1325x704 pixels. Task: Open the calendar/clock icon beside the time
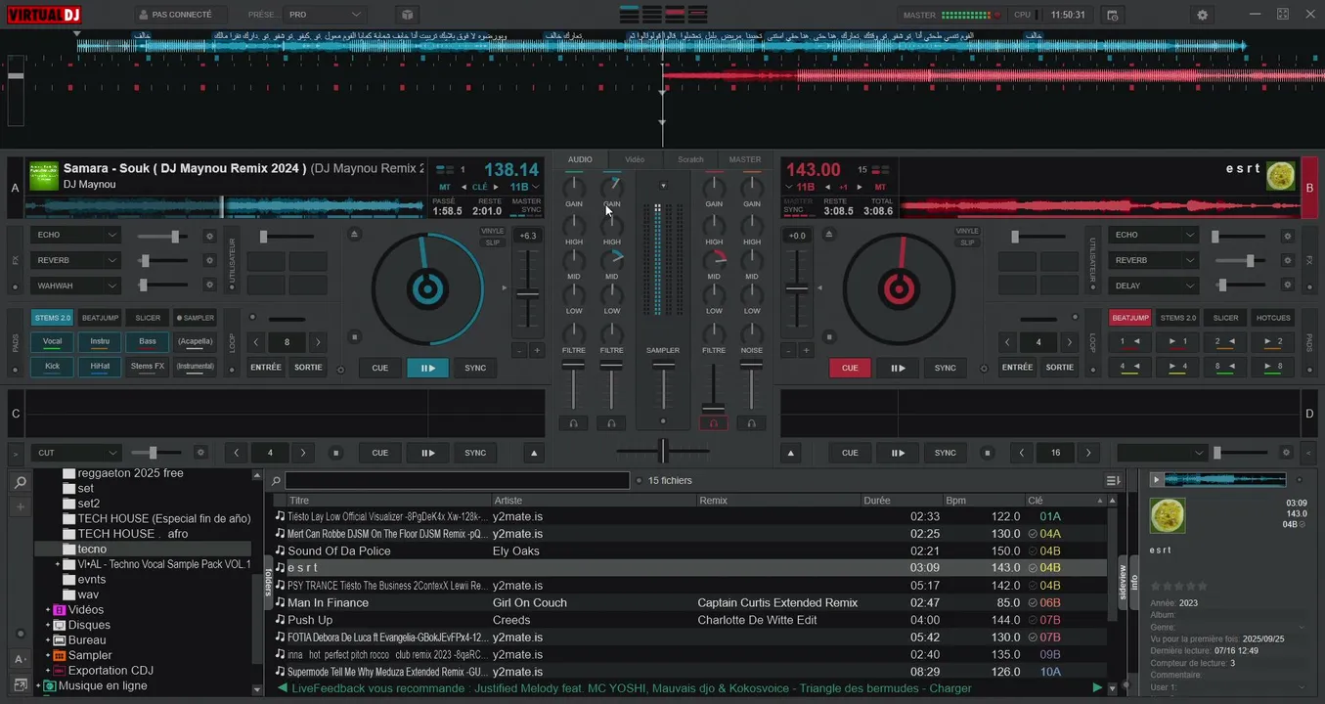tap(1112, 15)
